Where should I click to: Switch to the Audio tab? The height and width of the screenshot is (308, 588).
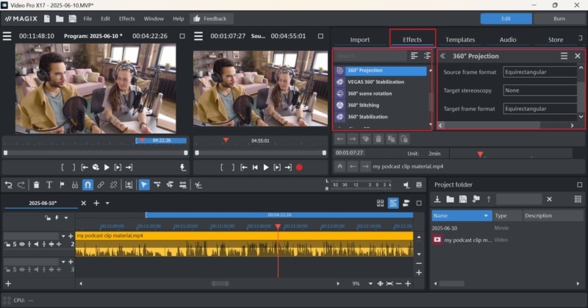pos(508,40)
